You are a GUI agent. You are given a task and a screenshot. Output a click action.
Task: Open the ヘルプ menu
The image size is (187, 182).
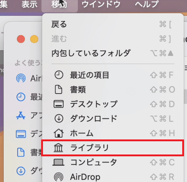click(x=147, y=4)
